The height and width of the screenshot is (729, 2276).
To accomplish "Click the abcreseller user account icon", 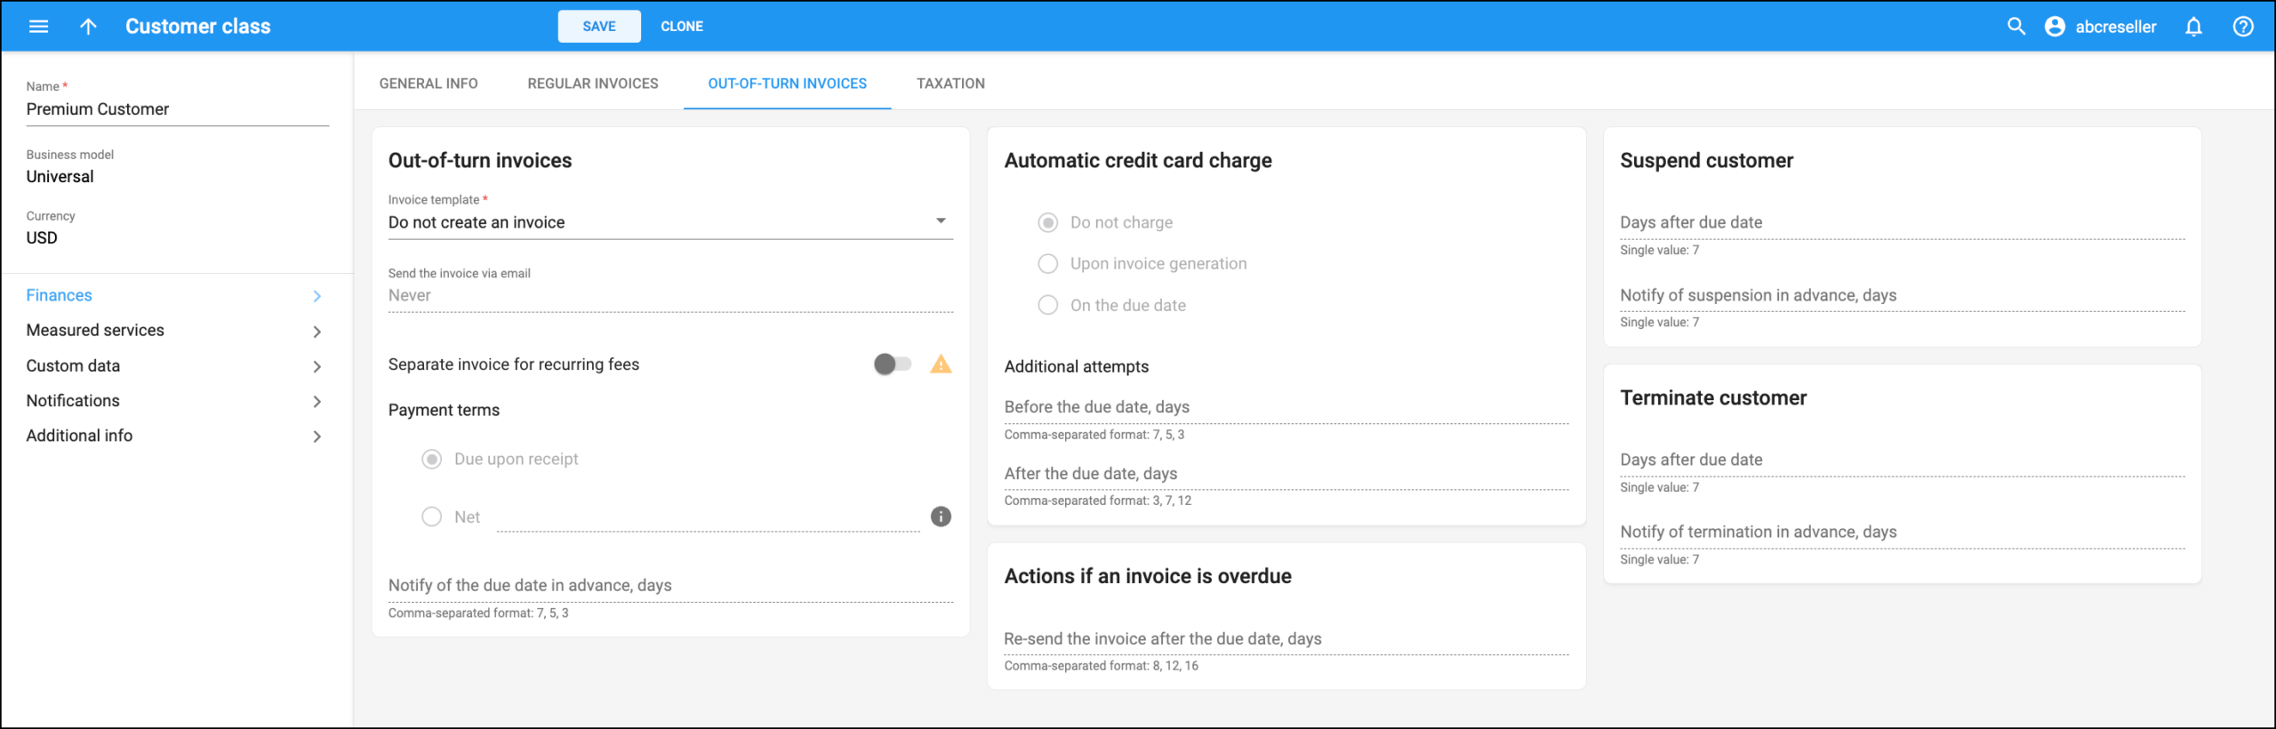I will click(x=2055, y=27).
